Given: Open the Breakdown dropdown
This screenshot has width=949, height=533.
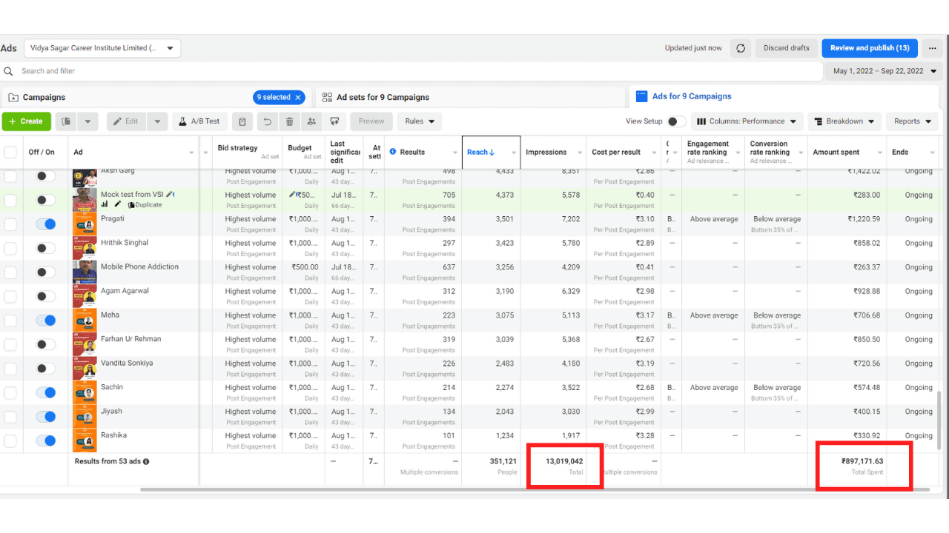Looking at the screenshot, I should click(x=844, y=121).
